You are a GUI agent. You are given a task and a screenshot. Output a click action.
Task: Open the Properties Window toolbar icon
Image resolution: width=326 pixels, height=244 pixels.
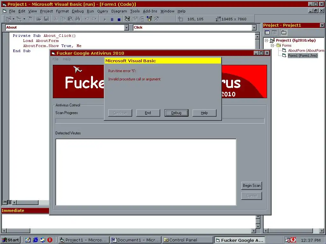[x=135, y=19]
